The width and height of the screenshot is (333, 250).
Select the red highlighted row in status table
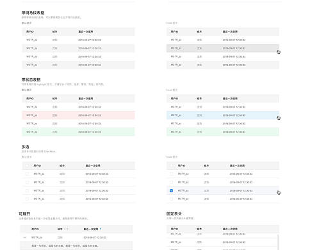point(78,115)
